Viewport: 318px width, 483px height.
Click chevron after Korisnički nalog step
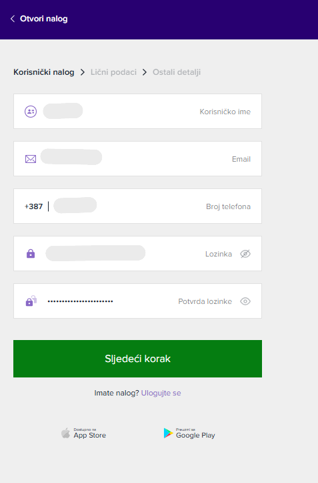(x=83, y=72)
